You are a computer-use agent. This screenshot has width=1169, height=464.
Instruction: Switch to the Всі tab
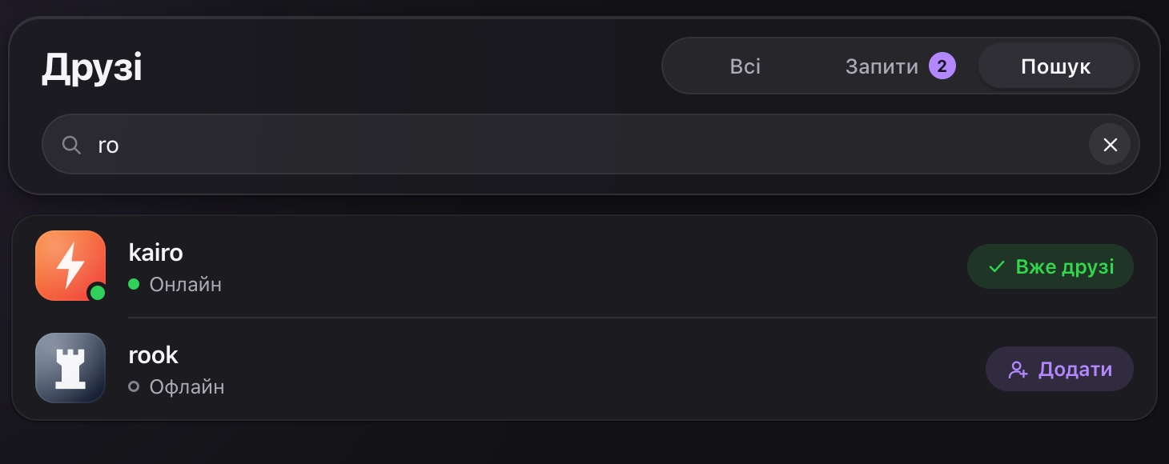coord(745,66)
